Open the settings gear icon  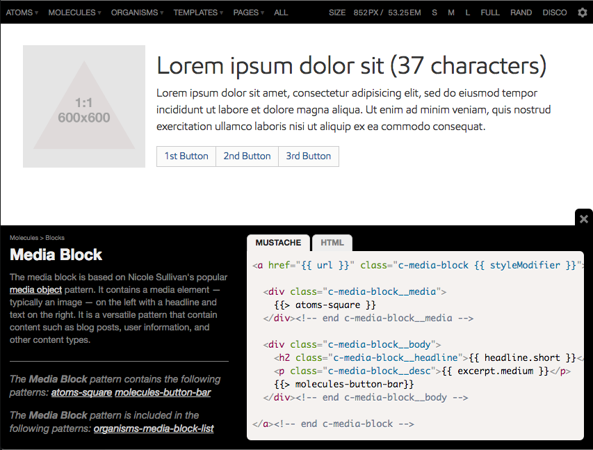[583, 13]
